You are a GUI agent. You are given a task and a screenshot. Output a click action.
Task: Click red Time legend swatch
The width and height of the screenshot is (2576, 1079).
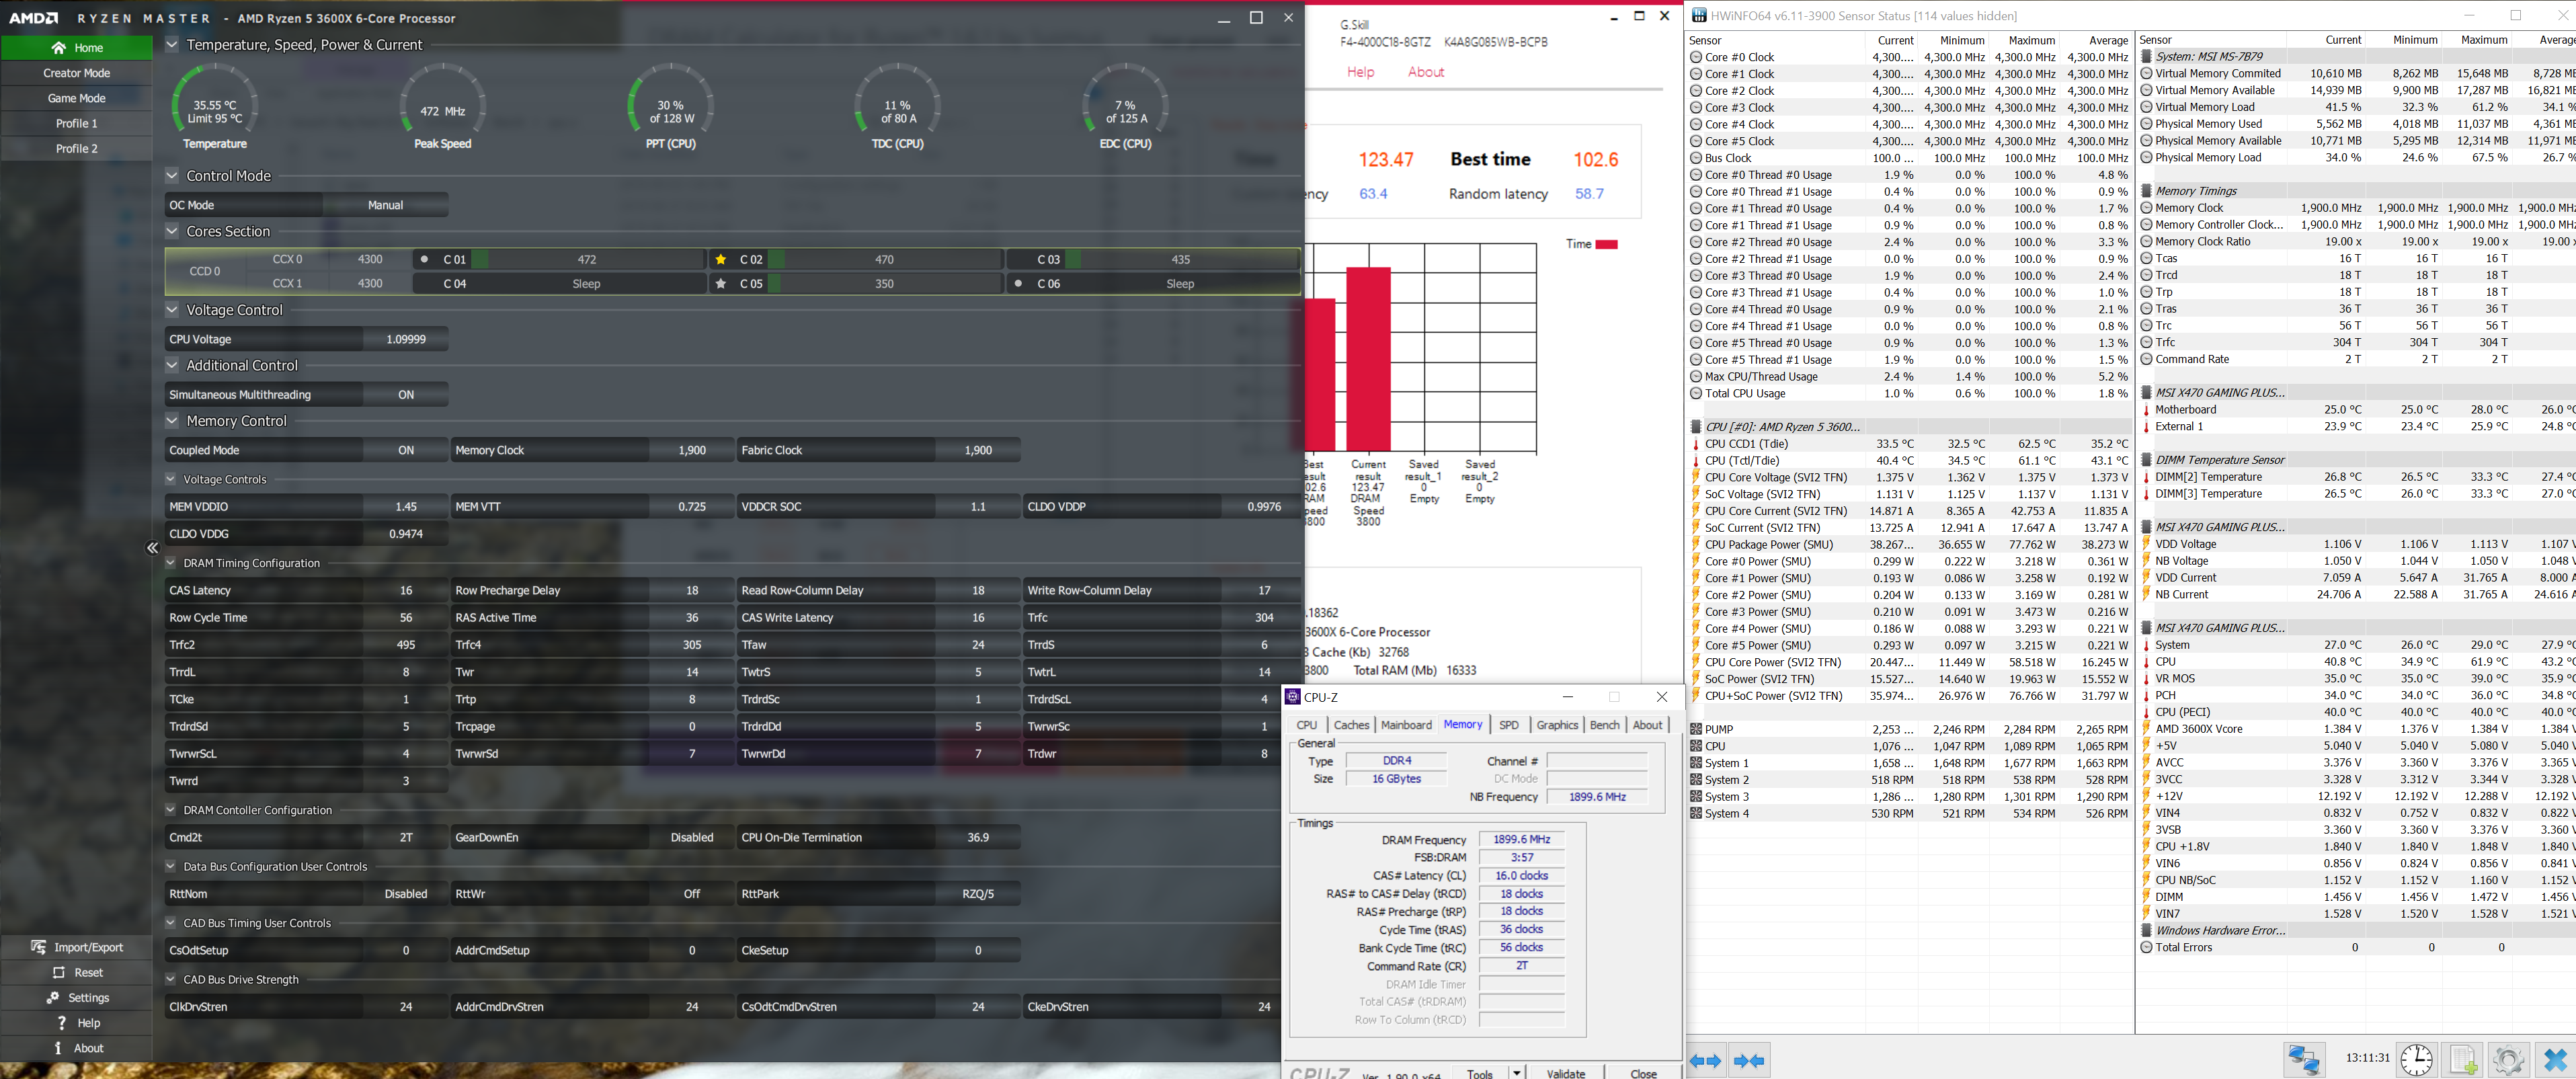[1606, 244]
